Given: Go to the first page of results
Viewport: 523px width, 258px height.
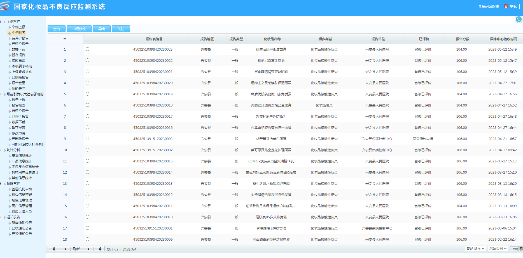Looking at the screenshot, I should coord(53,249).
